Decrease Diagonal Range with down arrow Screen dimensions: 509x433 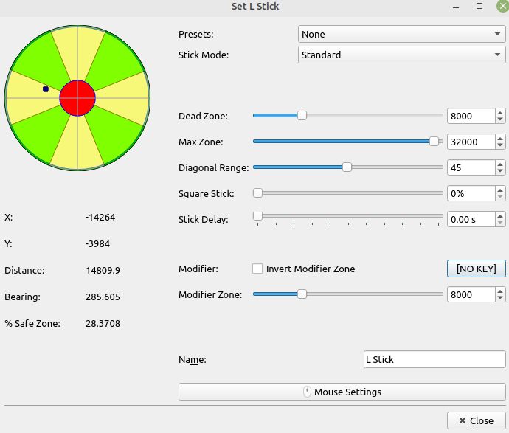[500, 172]
